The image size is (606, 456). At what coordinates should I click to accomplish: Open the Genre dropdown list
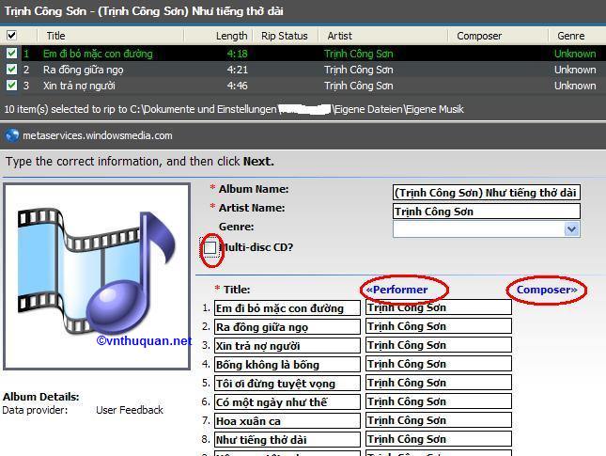571,229
